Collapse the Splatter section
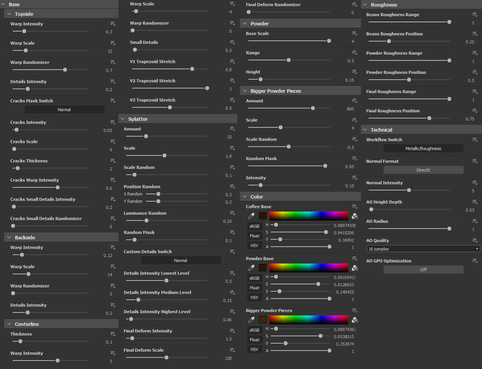 pyautogui.click(x=123, y=119)
